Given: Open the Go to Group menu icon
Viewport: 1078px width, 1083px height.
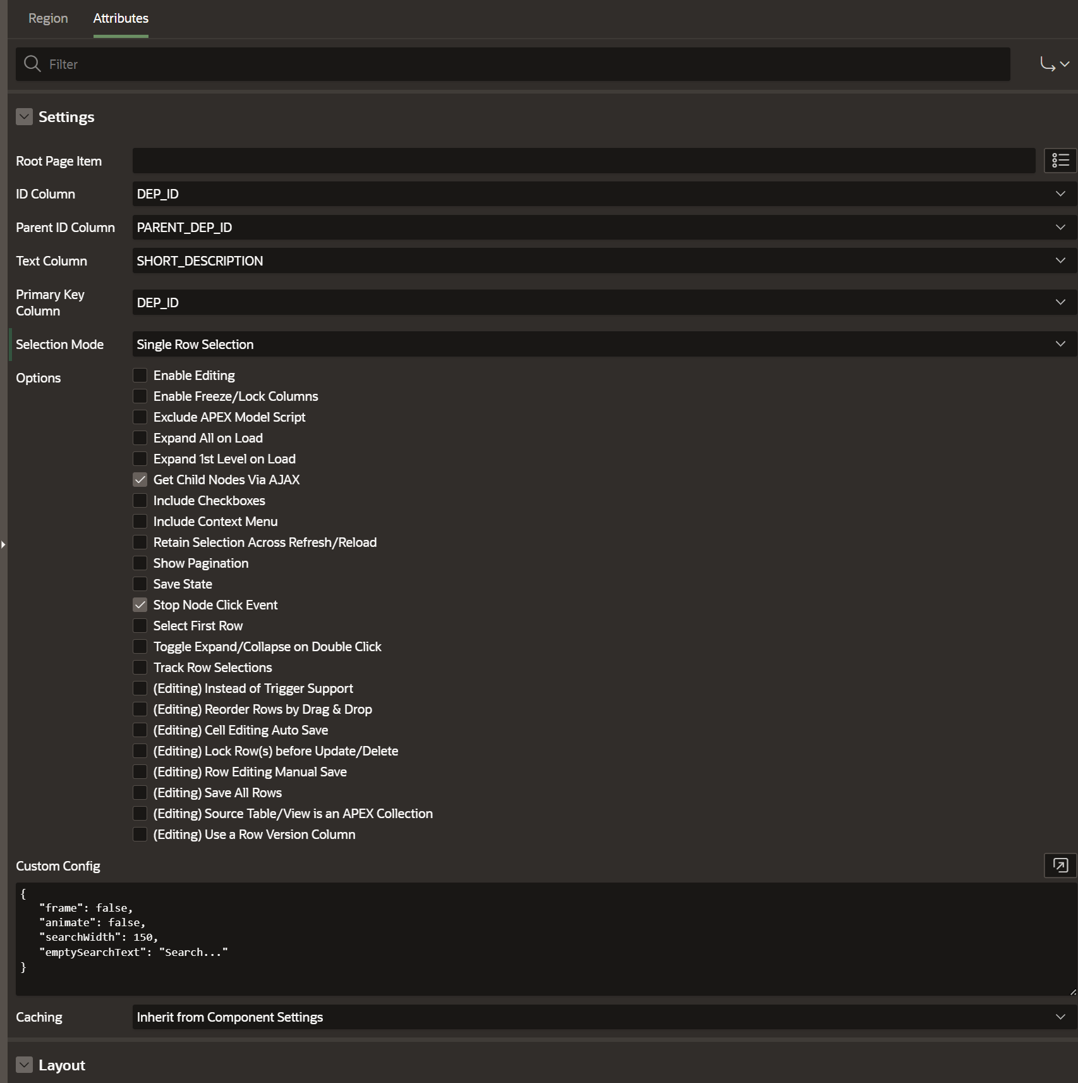Looking at the screenshot, I should (1054, 64).
